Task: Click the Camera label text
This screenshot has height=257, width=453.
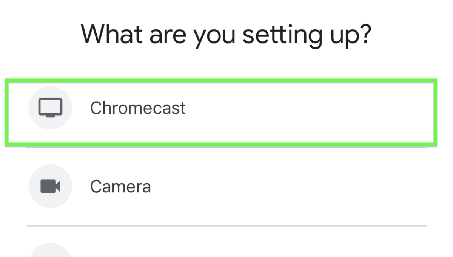Action: click(x=120, y=186)
